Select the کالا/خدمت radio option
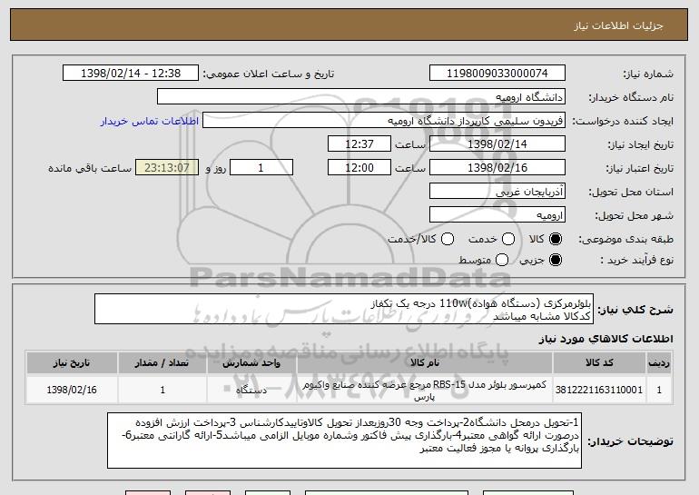 pos(448,239)
